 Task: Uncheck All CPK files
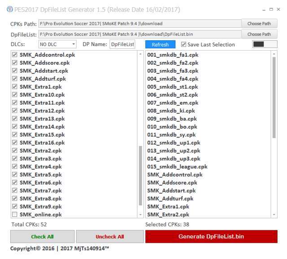(x=110, y=237)
